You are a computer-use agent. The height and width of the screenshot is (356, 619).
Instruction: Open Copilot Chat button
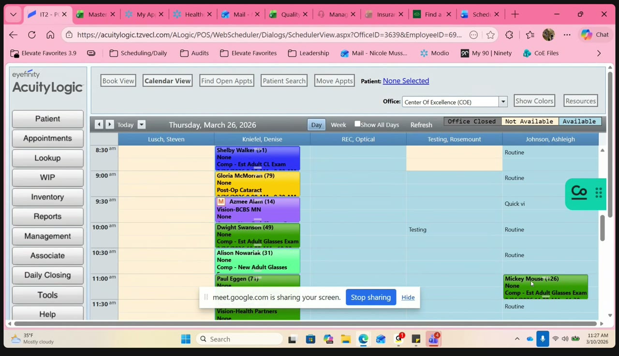point(595,35)
